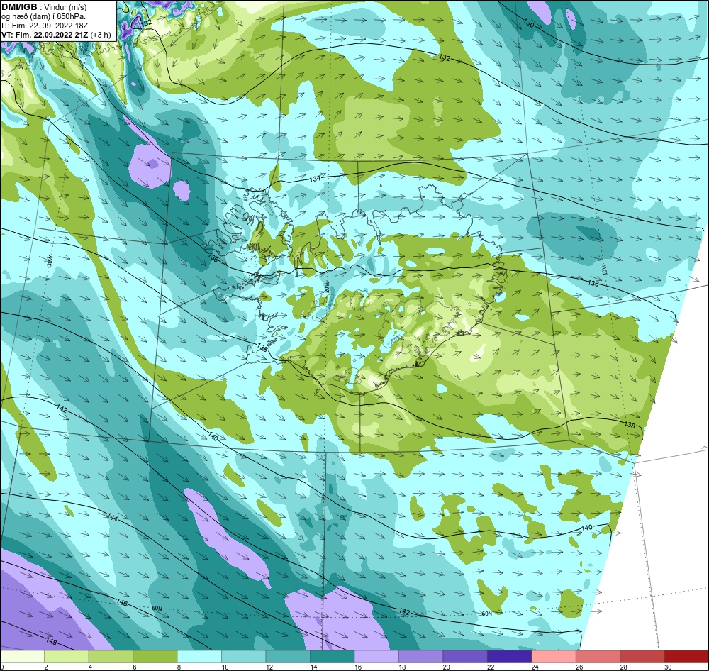The image size is (709, 671).
Task: Select the 132 contour label near Greenland coast
Action: click(147, 23)
